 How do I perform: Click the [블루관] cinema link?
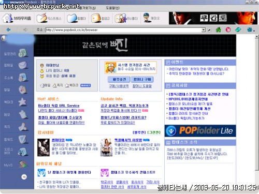[139, 132]
